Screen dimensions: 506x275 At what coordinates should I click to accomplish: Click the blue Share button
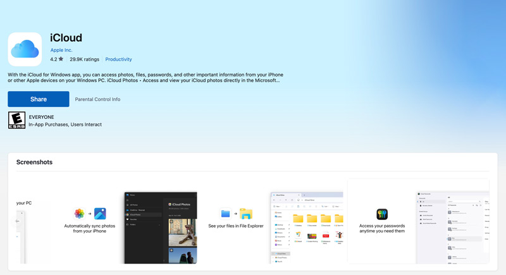[39, 99]
